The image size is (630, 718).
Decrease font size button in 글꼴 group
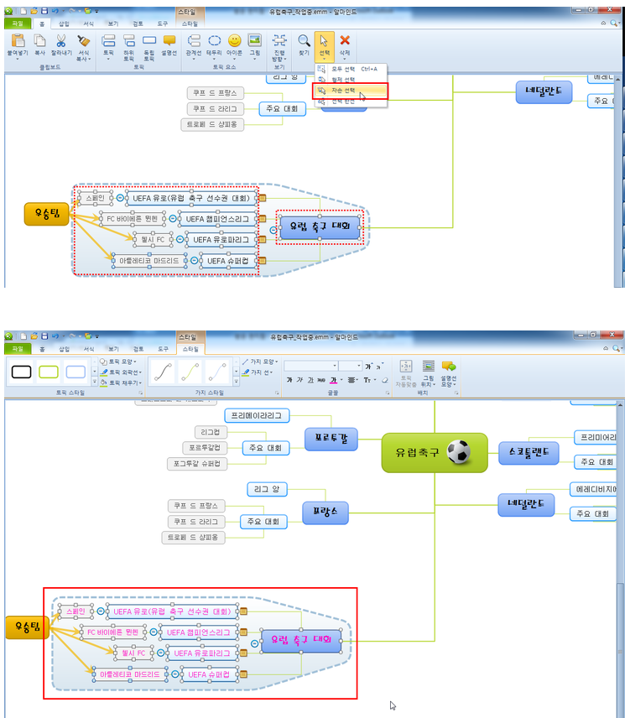click(x=379, y=367)
